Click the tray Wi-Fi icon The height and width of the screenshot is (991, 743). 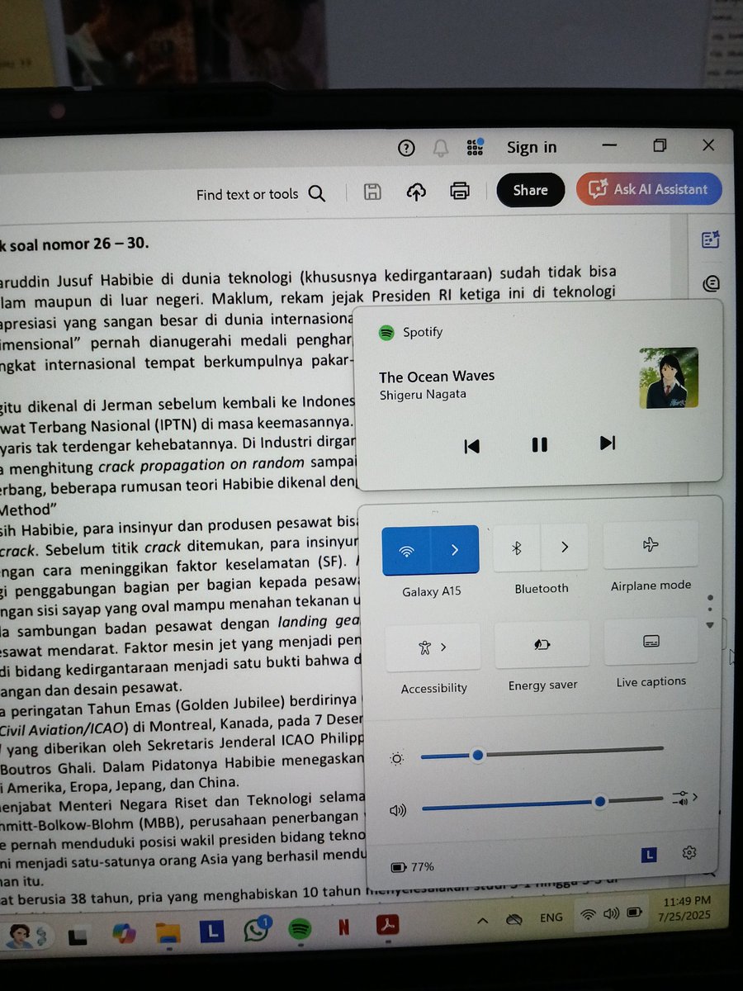tap(588, 915)
